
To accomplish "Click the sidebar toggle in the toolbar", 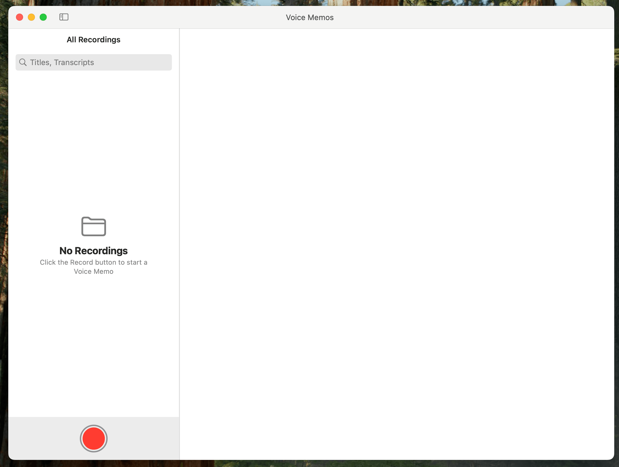I will click(x=64, y=17).
